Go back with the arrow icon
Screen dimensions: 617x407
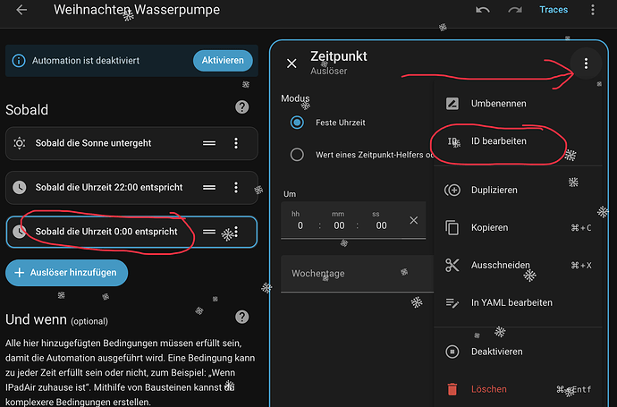click(x=21, y=10)
